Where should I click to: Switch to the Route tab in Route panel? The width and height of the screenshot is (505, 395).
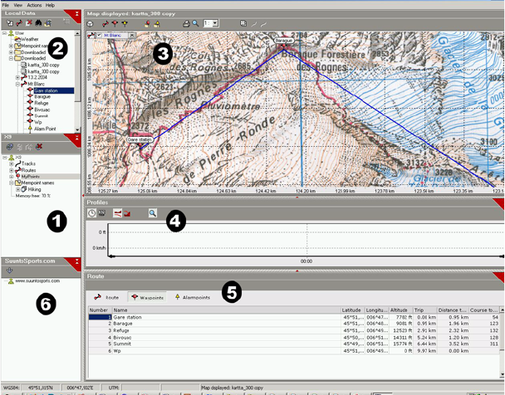click(106, 298)
